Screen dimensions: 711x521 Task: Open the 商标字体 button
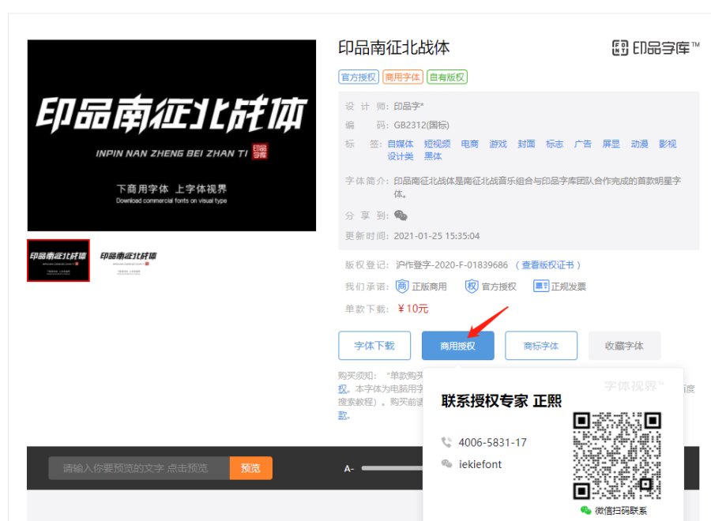[x=541, y=346]
